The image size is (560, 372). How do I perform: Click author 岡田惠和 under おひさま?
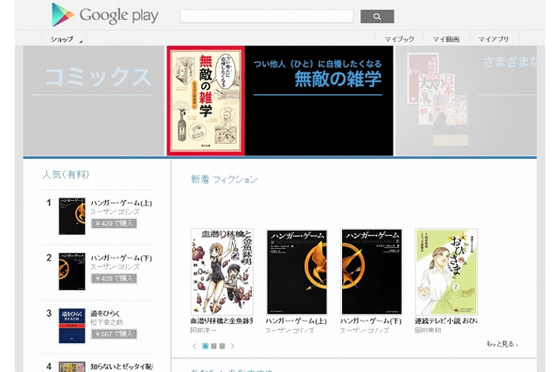[428, 330]
